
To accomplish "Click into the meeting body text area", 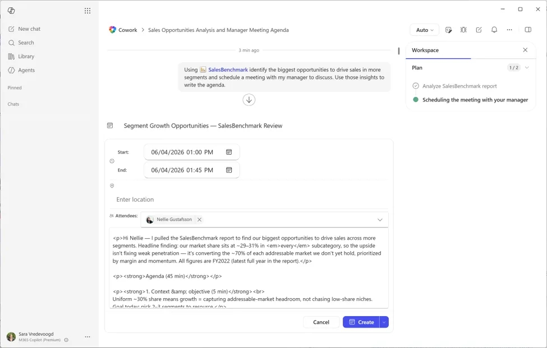I will pos(249,268).
